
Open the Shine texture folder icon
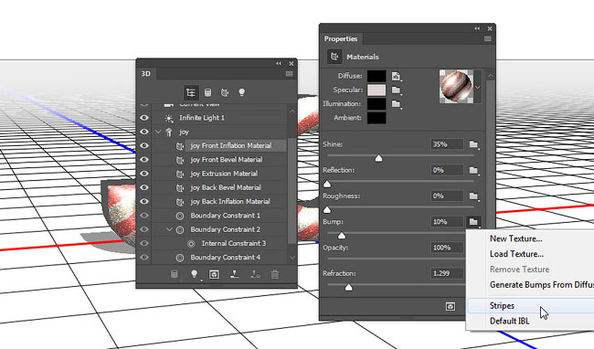pyautogui.click(x=474, y=144)
